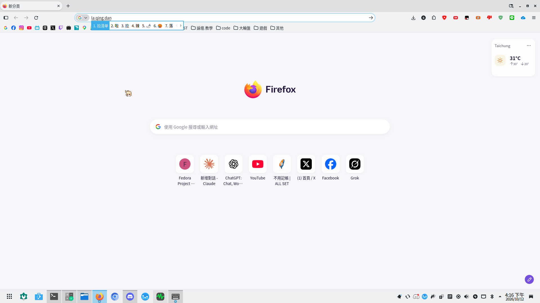Open the 大輪盤 bookmarks folder

click(x=242, y=28)
